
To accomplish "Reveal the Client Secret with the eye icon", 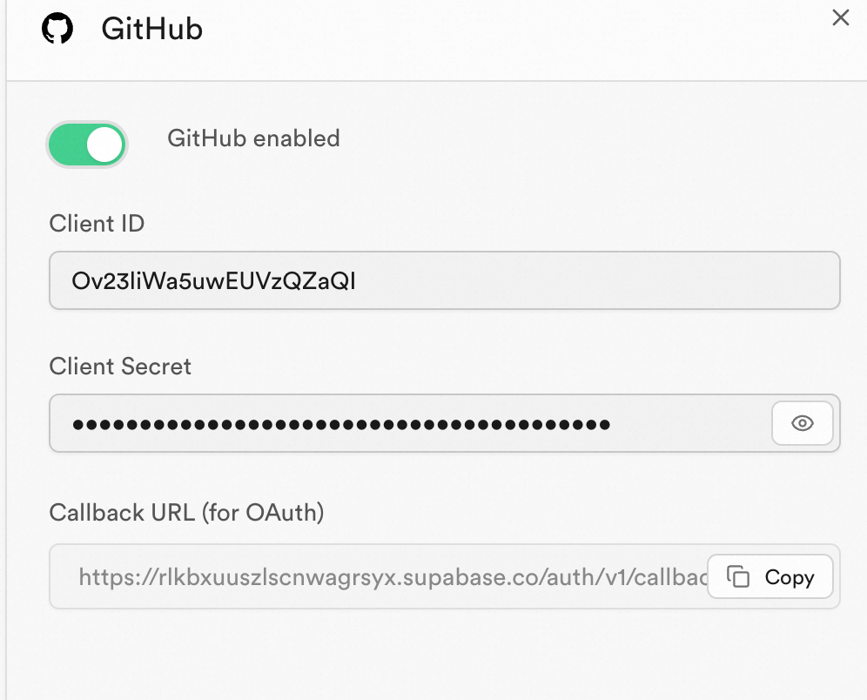I will (803, 423).
